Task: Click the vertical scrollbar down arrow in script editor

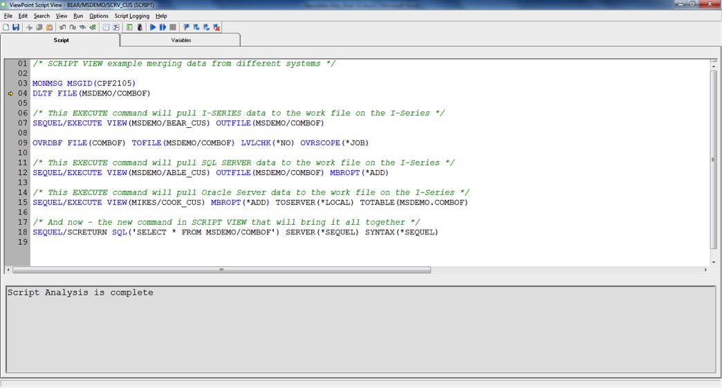Action: click(x=713, y=262)
